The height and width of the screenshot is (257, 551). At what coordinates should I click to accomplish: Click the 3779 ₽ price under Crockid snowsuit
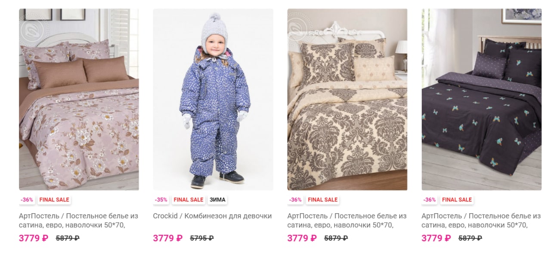(x=168, y=238)
